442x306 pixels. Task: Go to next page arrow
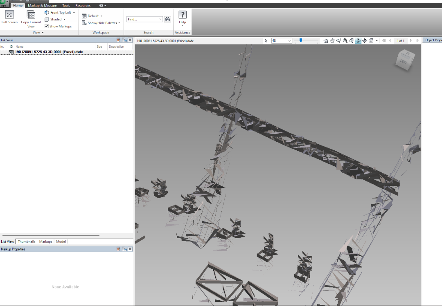click(411, 41)
